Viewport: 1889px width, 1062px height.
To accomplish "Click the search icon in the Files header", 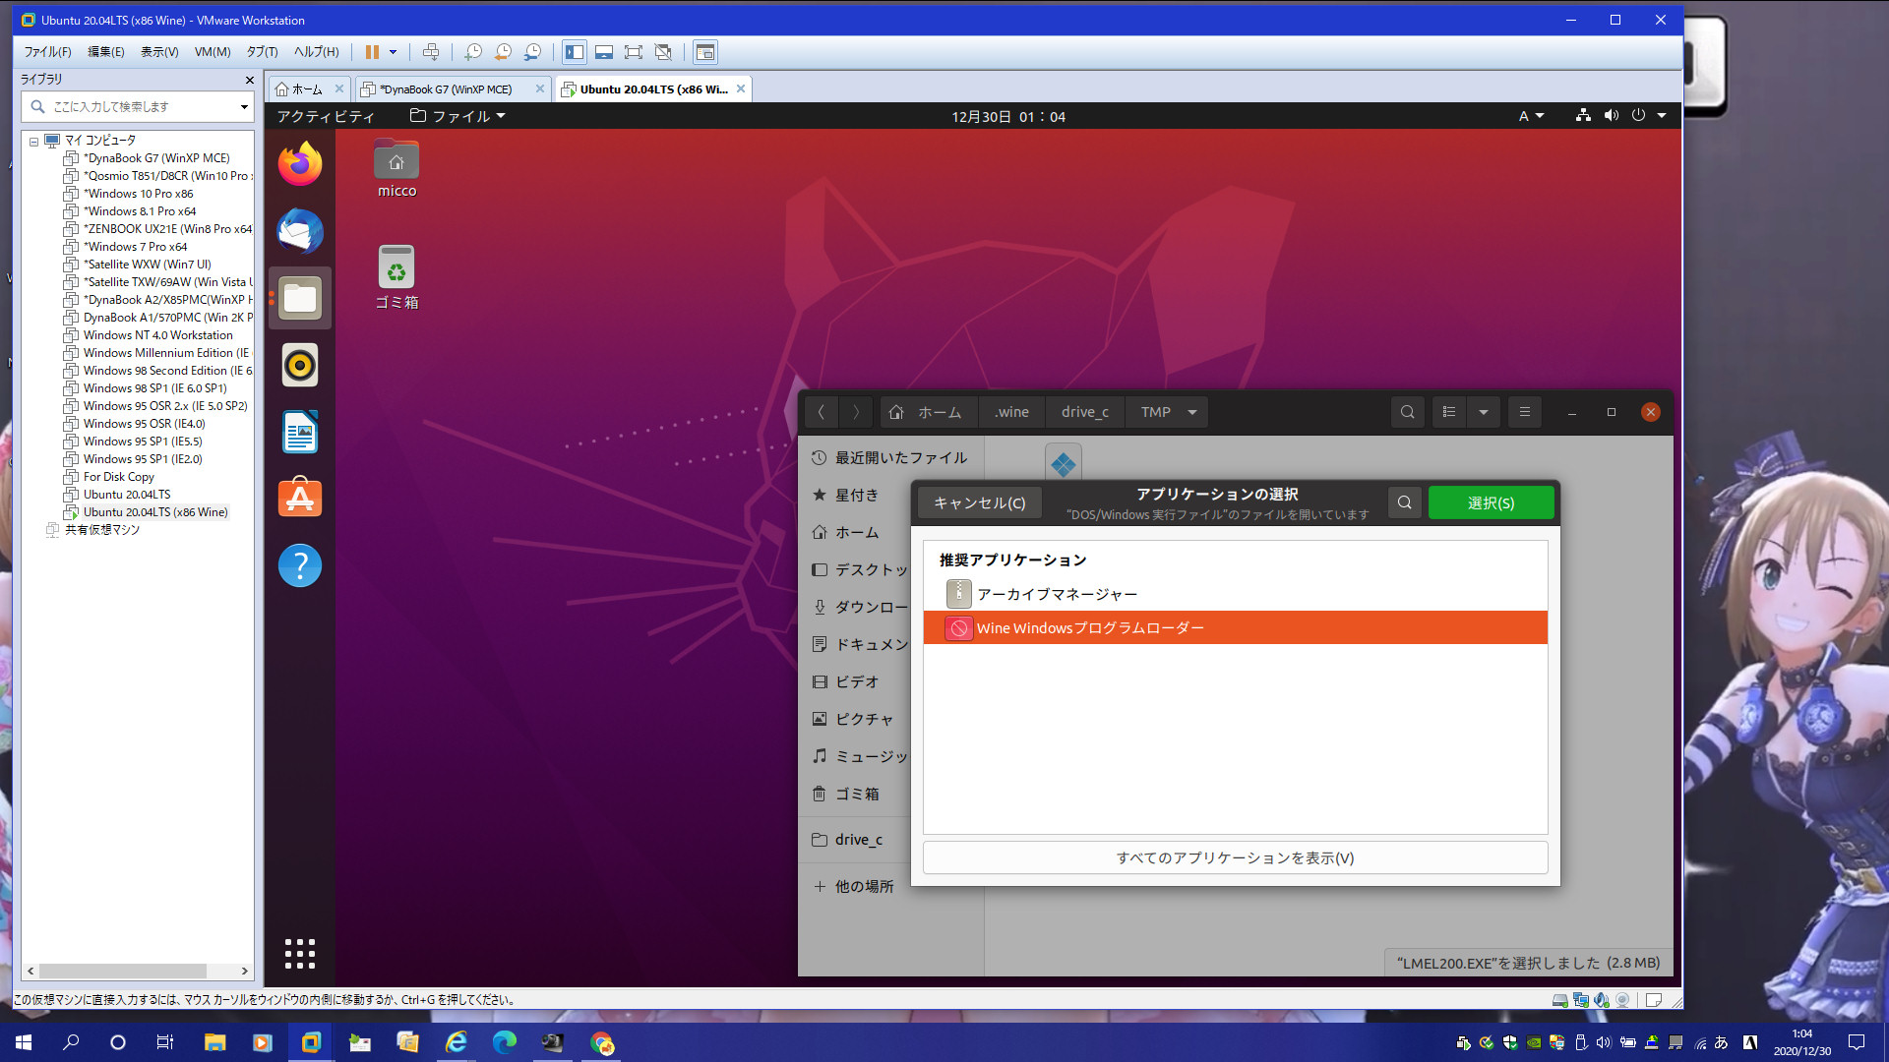I will point(1408,412).
